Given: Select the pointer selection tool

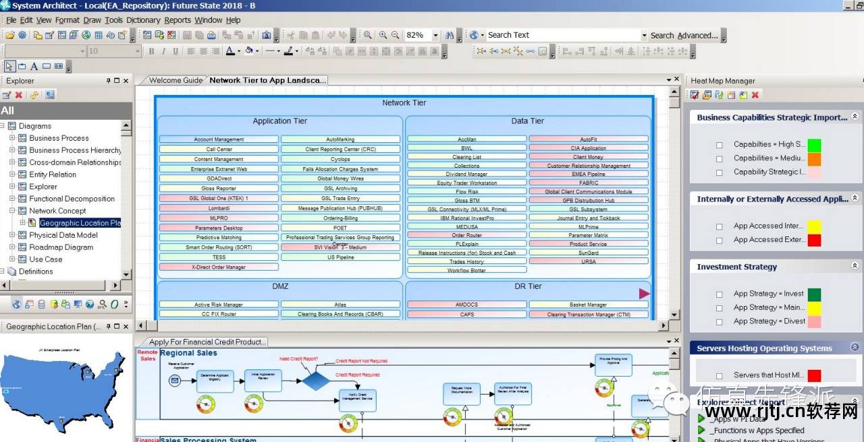Looking at the screenshot, I should point(9,66).
